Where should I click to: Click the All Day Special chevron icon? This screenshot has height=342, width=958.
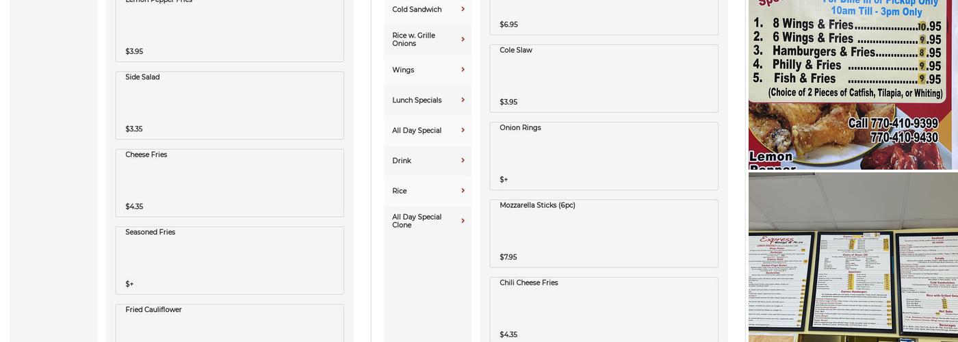[463, 130]
